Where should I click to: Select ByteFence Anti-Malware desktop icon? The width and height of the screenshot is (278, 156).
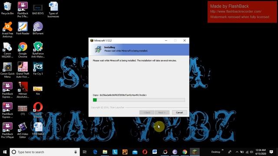[x=38, y=50]
